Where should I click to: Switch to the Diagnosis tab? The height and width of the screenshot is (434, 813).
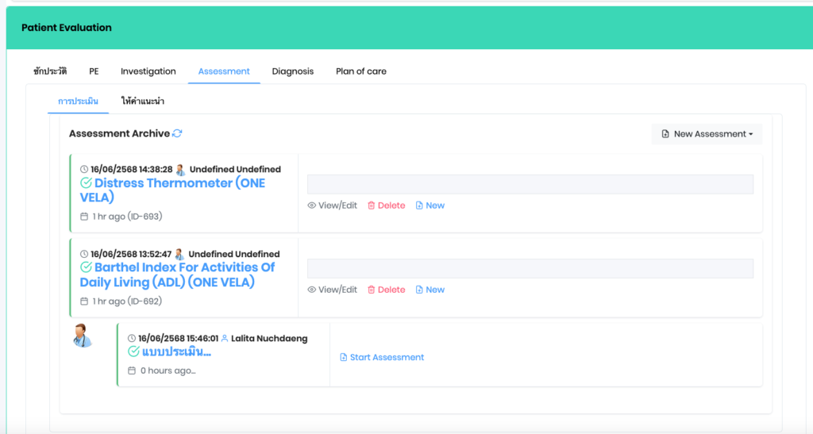[292, 71]
